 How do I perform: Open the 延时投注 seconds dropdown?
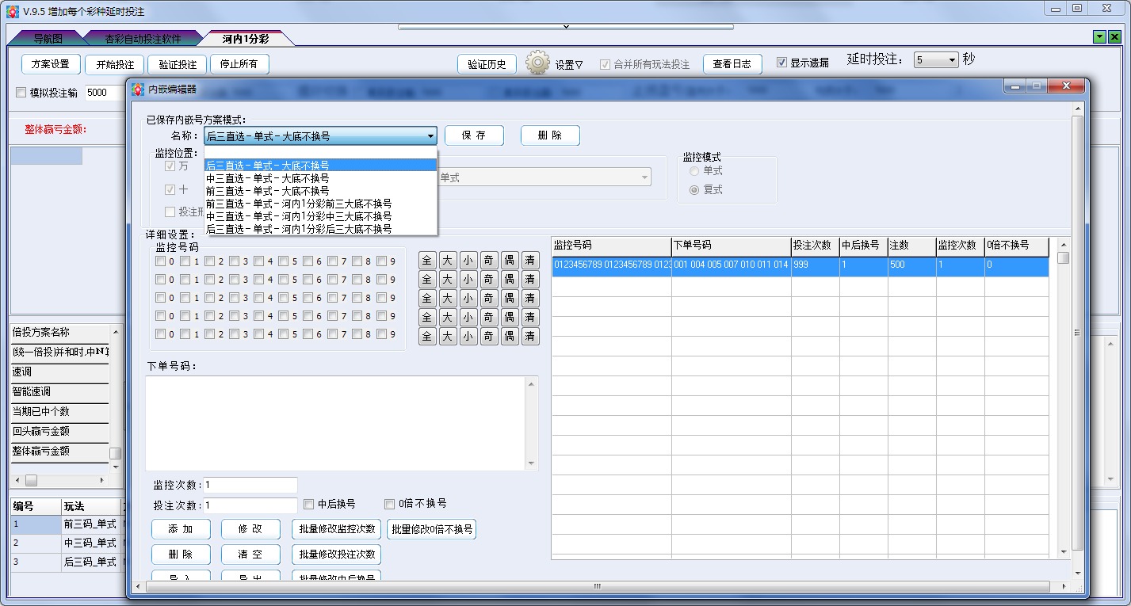point(952,60)
